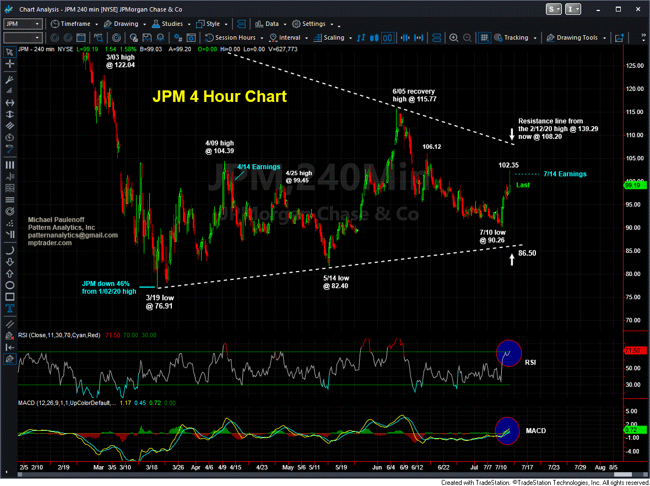
Task: Toggle the S mode button in title bar
Action: click(x=555, y=9)
